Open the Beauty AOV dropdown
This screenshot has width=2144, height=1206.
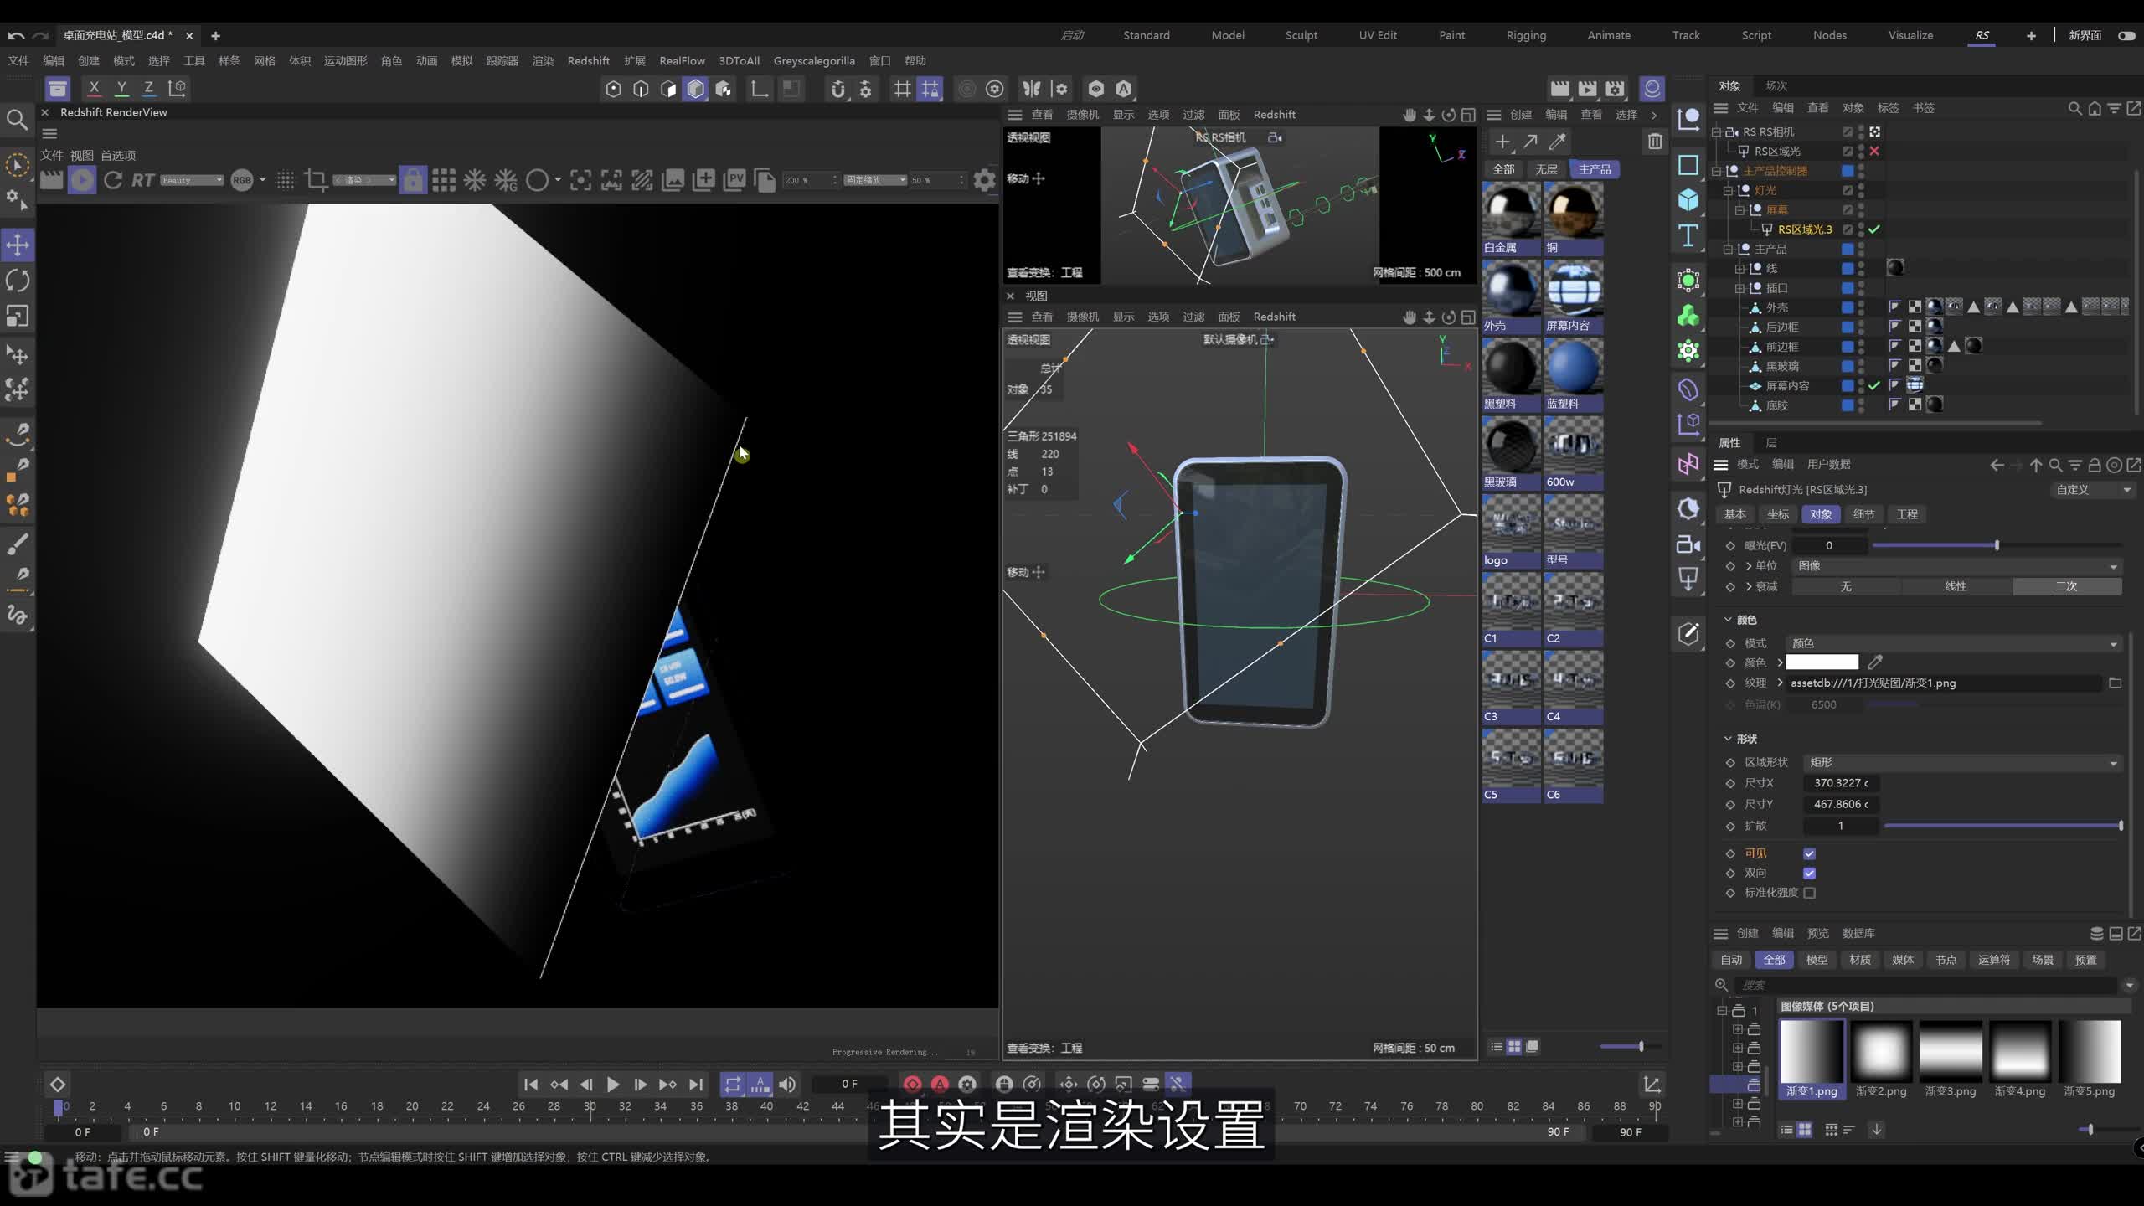pos(192,180)
